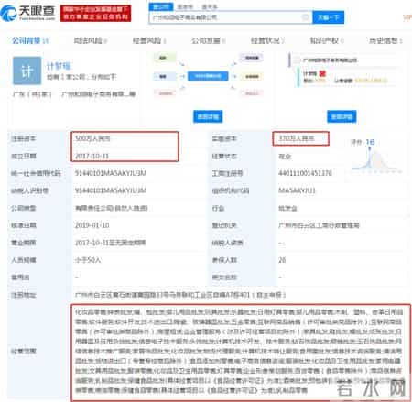
Task: Click the green node at the graph's top left
Action: 165,58
